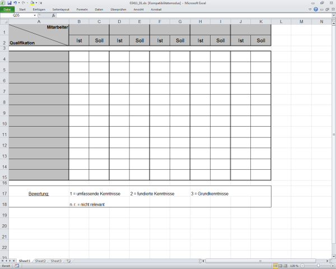Image resolution: width=336 pixels, height=269 pixels.
Task: Expand the formula bar
Action: 333,15
